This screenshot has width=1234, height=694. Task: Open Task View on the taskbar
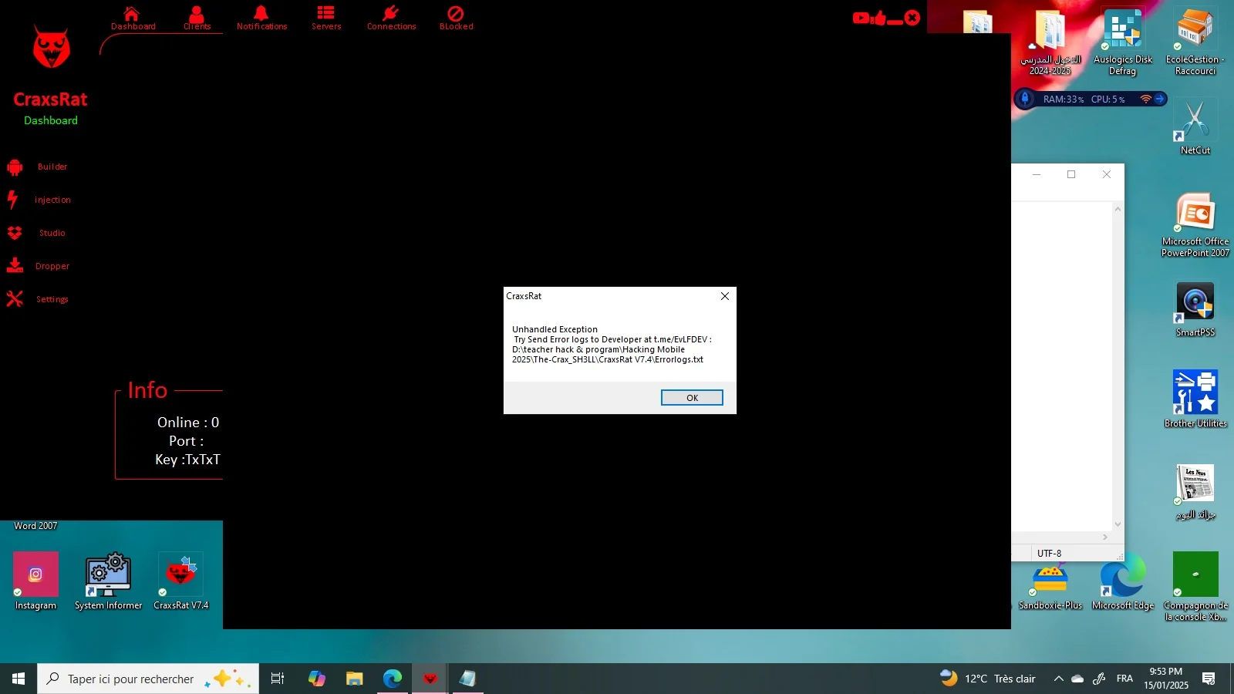point(278,679)
